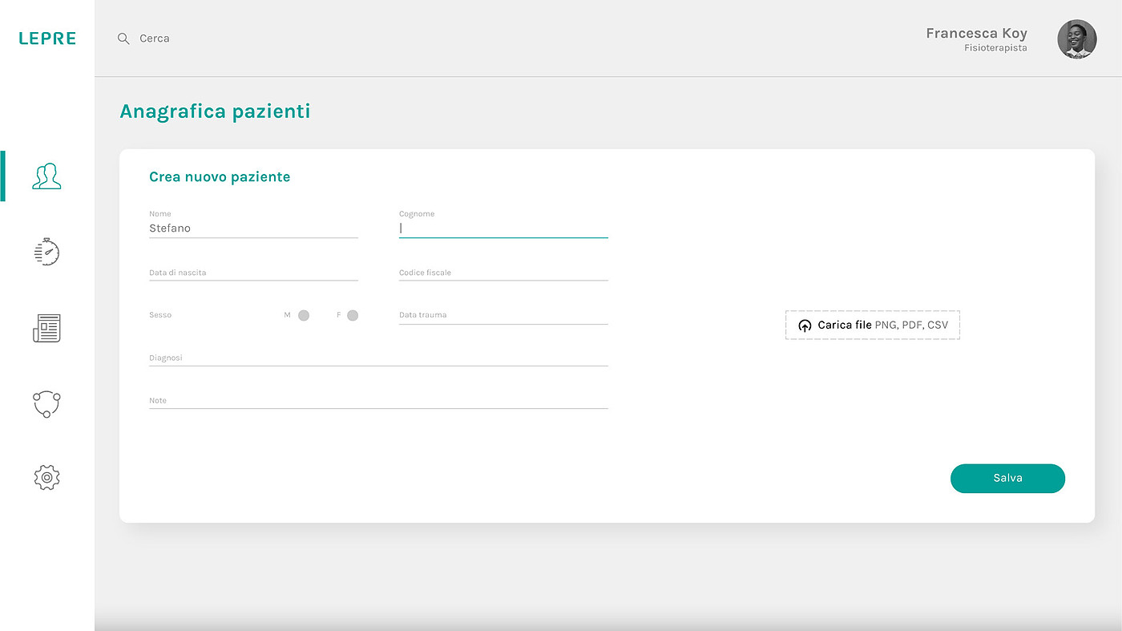Viewport: 1122px width, 631px height.
Task: Click Carica file upload button
Action: [872, 325]
